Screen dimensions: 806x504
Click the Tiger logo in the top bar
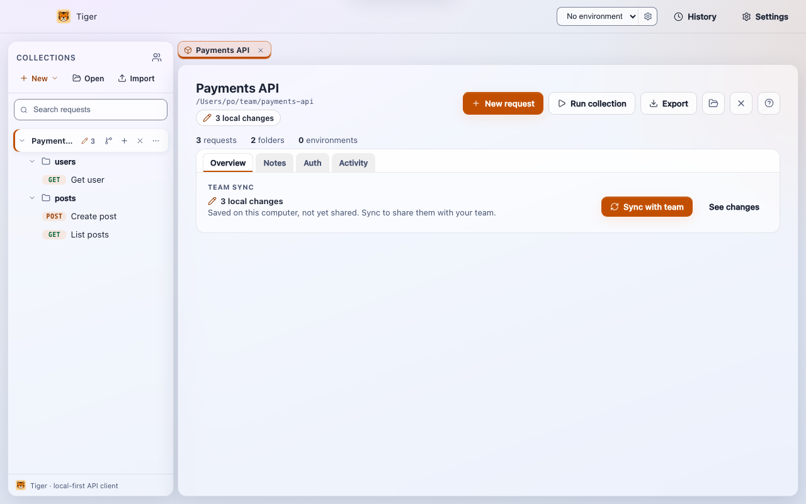(x=64, y=16)
